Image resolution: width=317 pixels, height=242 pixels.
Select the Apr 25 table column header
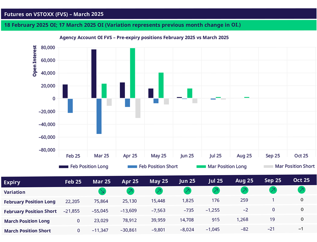click(130, 181)
